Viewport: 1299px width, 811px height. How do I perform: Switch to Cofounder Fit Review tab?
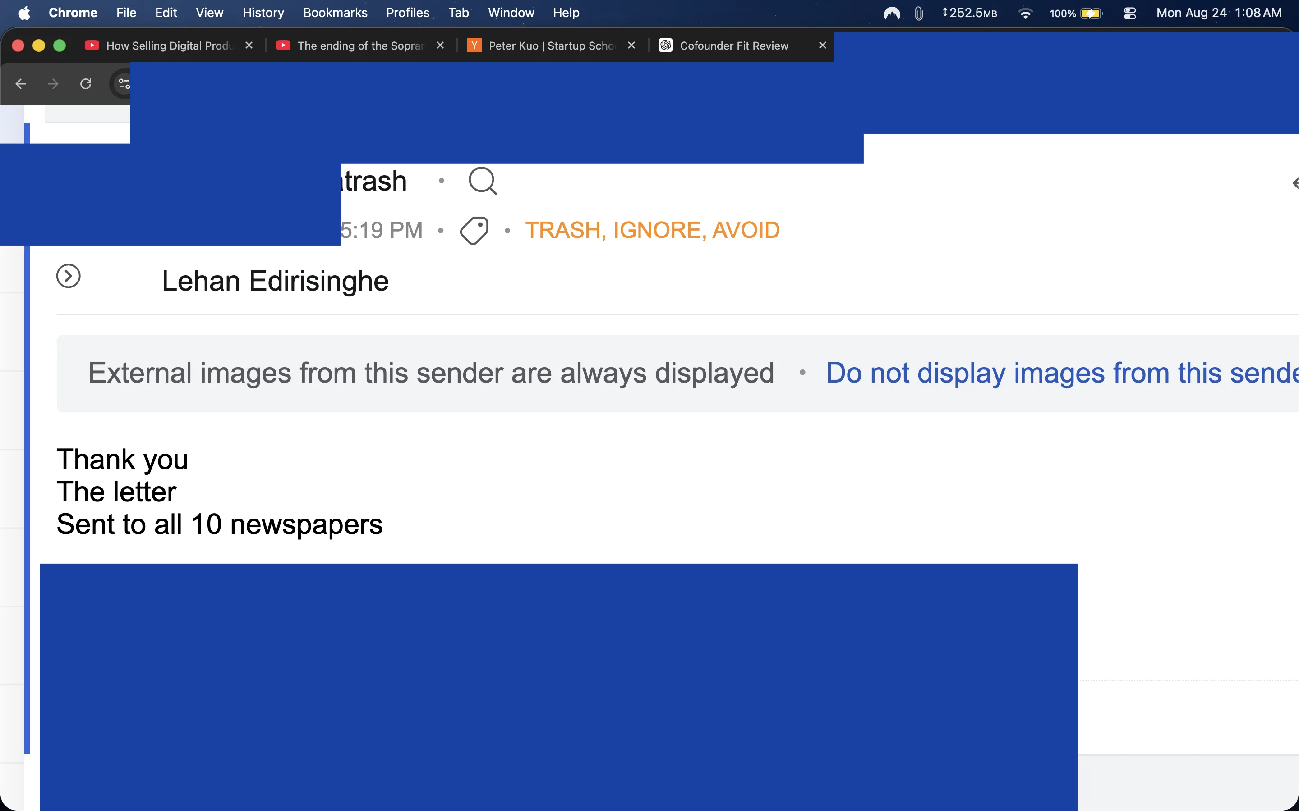[734, 46]
